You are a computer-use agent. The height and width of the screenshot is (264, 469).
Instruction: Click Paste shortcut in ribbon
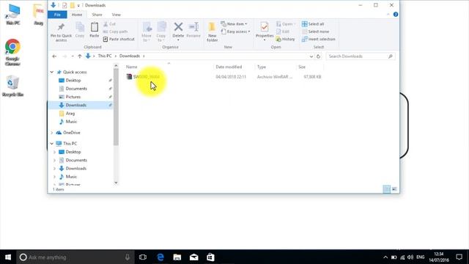[119, 39]
